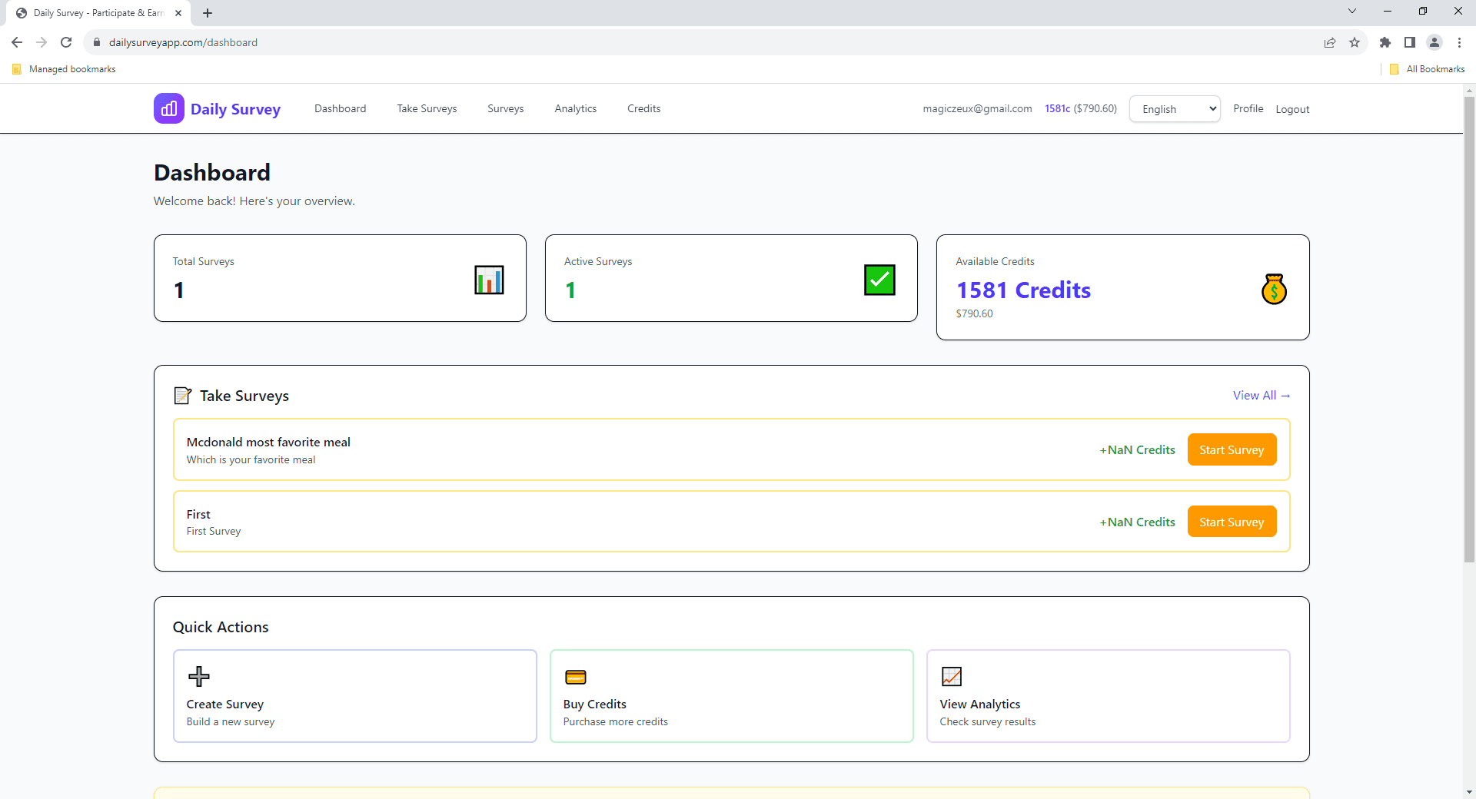Open the Credits navigation item
1476x799 pixels.
[643, 108]
